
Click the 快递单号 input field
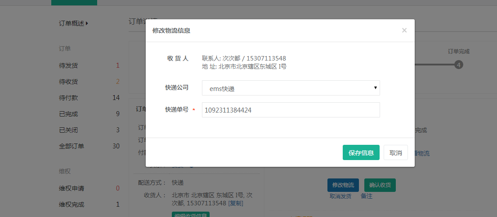click(291, 110)
